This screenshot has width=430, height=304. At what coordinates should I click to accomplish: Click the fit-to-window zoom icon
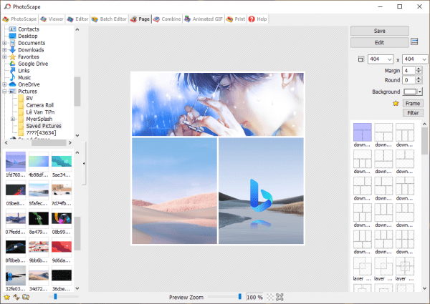[x=279, y=297]
